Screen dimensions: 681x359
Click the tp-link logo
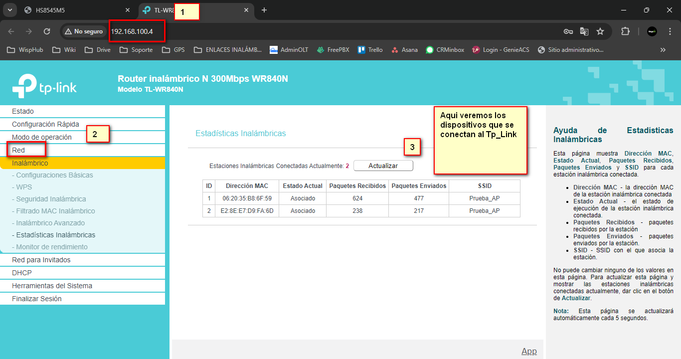tap(44, 86)
